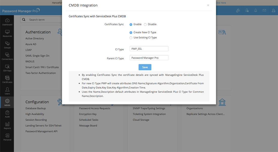Open Reports in the sidebar
The height and width of the screenshot is (152, 278).
(7, 125)
